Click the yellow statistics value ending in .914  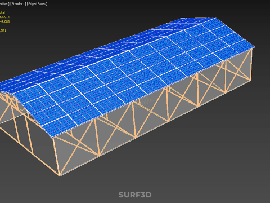tap(4, 17)
